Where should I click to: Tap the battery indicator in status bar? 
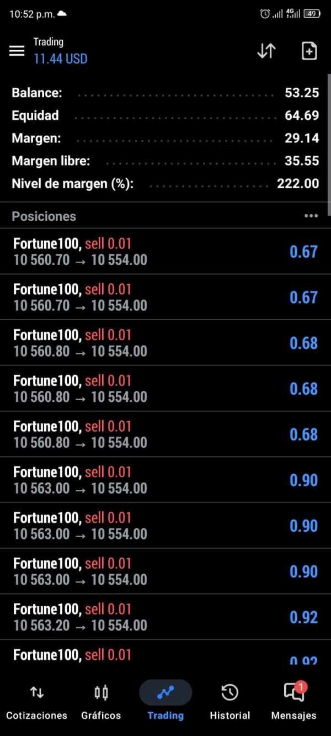(x=312, y=14)
